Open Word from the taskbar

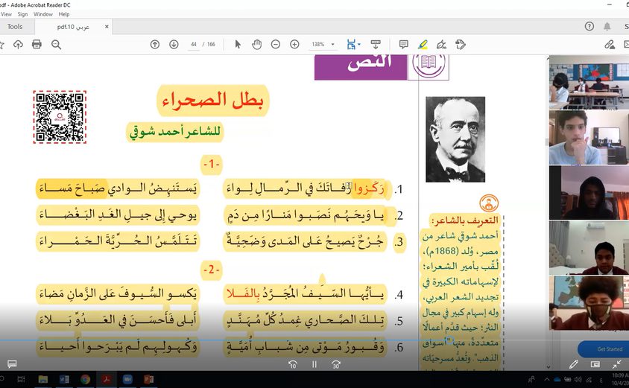(64, 379)
